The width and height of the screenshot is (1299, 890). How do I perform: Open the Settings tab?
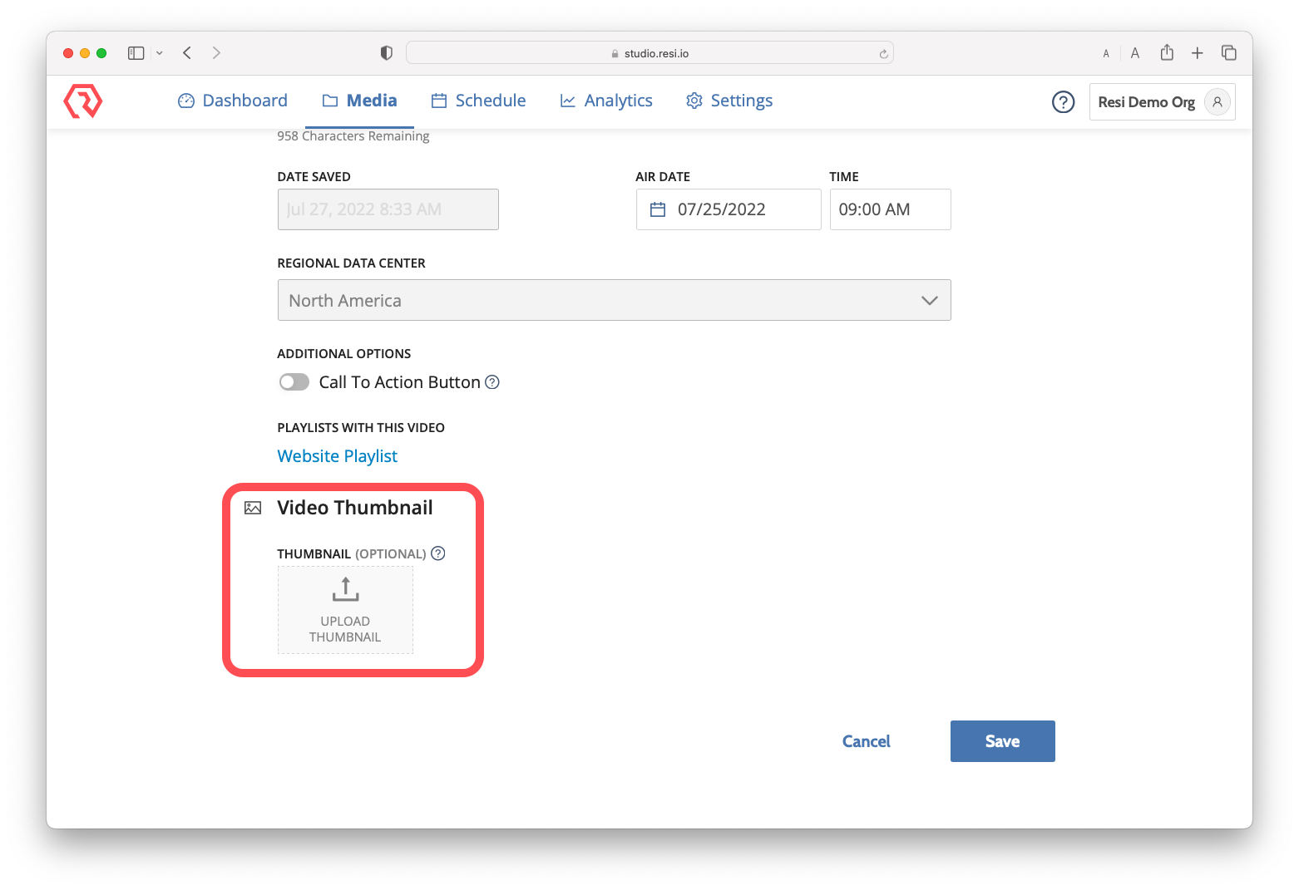click(x=729, y=101)
